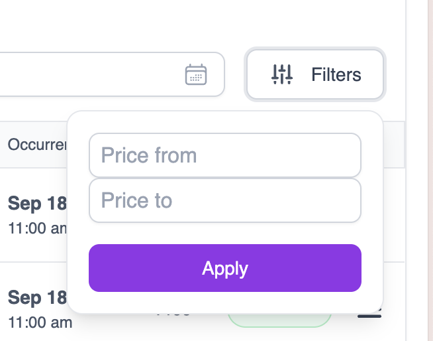Click the gap between Price to and Apply
Image resolution: width=433 pixels, height=341 pixels.
[225, 234]
